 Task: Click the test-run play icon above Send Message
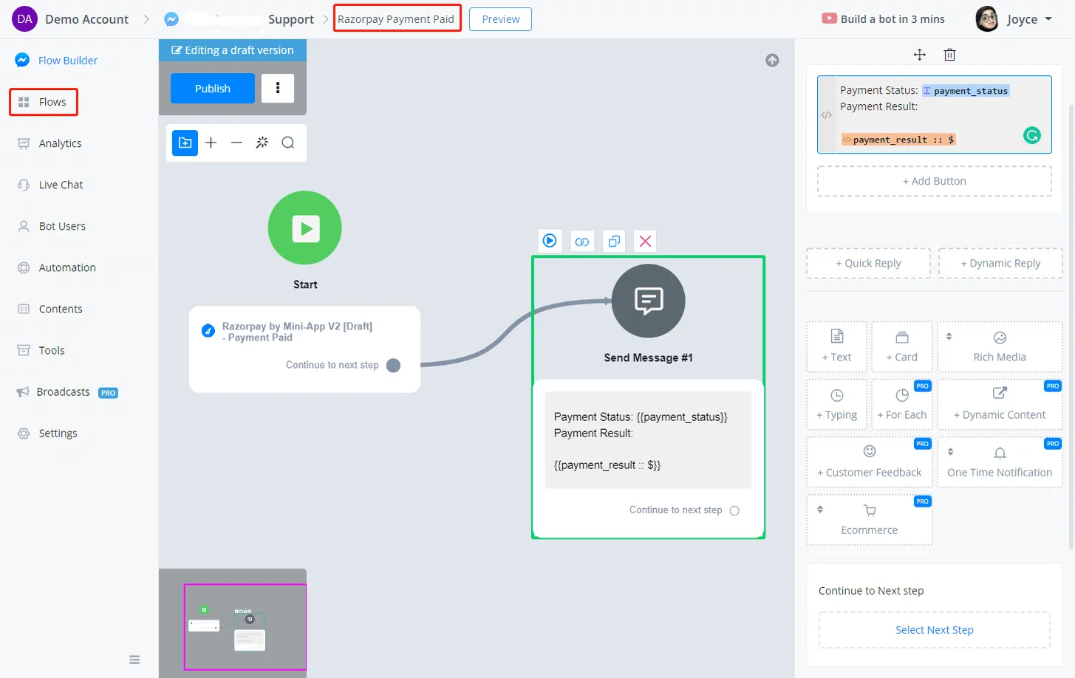tap(550, 241)
